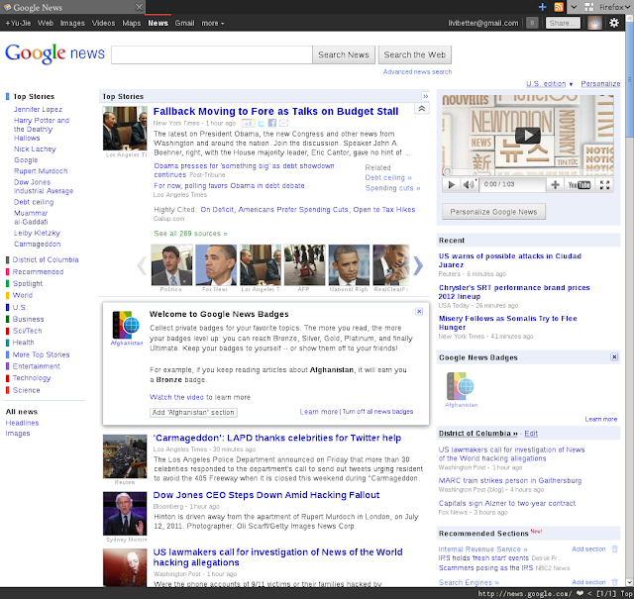
Task: Close the Google News Badges sidebar panel
Action: click(614, 356)
